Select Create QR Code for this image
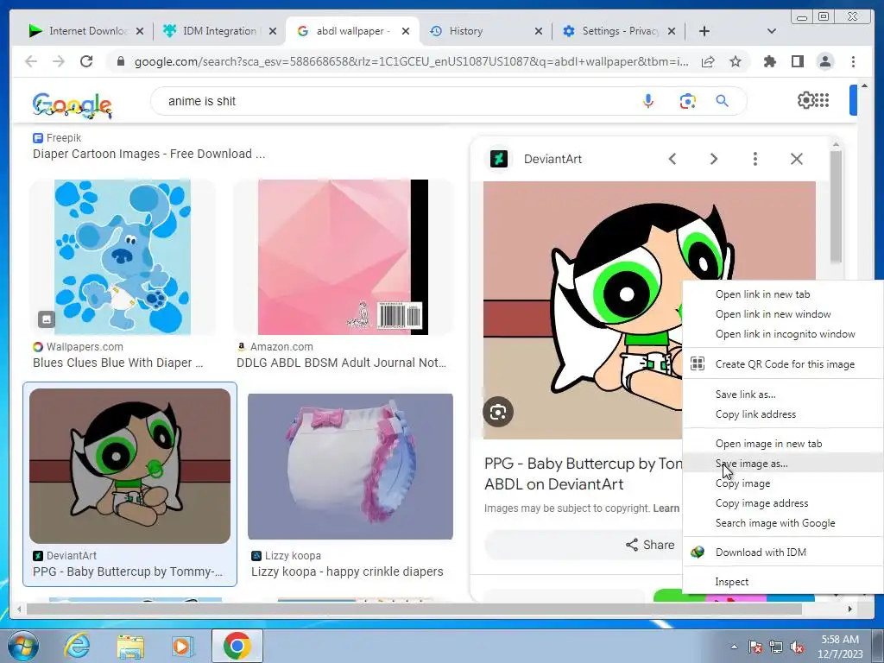 [783, 364]
